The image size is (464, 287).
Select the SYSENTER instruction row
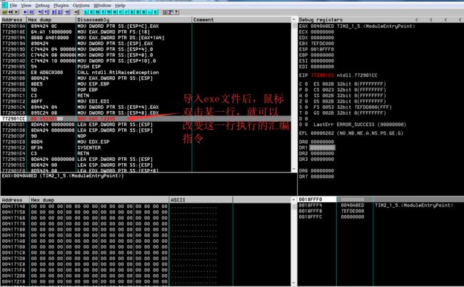click(146, 147)
